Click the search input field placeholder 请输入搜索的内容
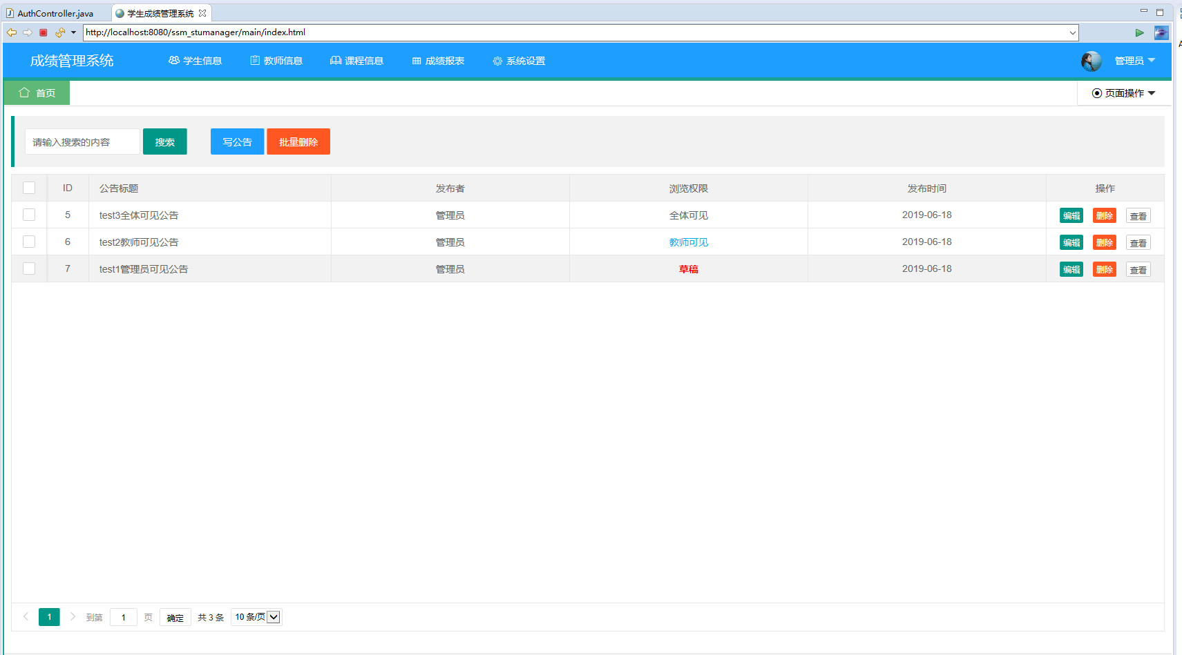Image resolution: width=1182 pixels, height=655 pixels. 82,141
